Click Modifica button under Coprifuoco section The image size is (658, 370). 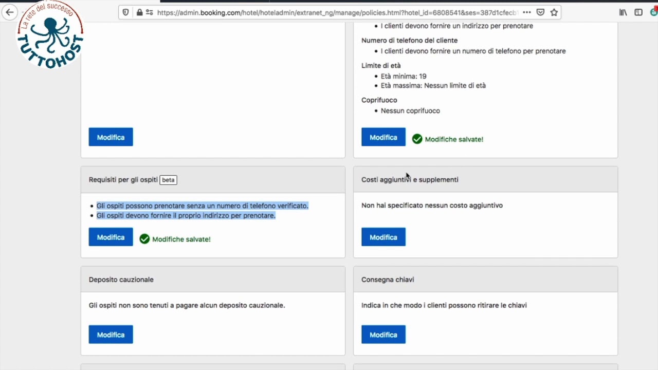click(383, 137)
